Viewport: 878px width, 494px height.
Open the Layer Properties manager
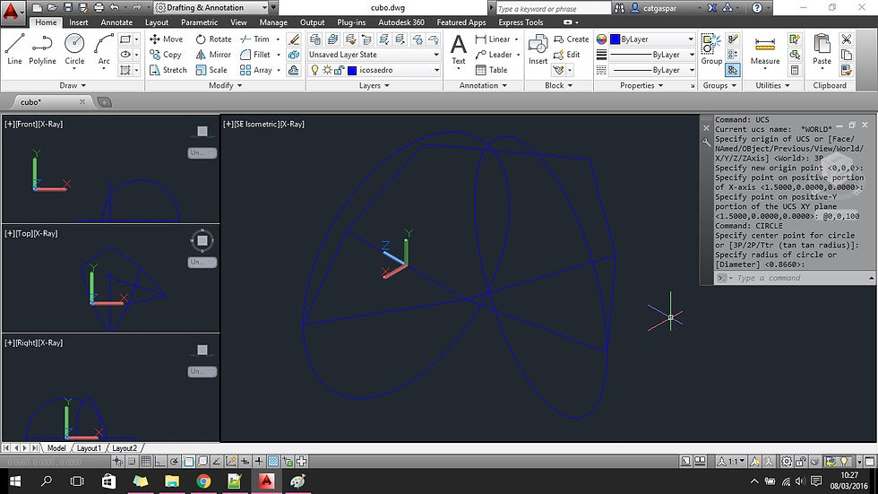click(x=315, y=39)
